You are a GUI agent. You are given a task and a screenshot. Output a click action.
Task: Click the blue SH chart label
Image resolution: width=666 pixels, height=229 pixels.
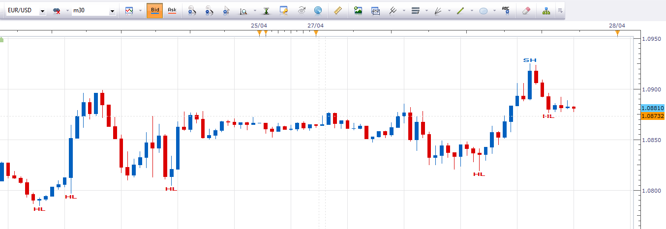pos(530,60)
